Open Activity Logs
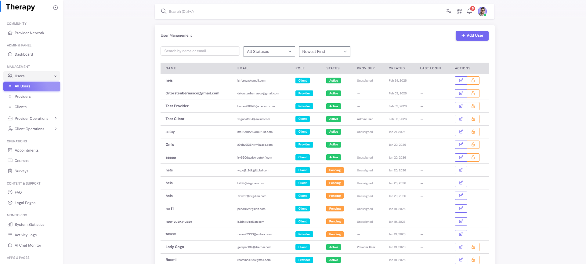 tap(32, 235)
